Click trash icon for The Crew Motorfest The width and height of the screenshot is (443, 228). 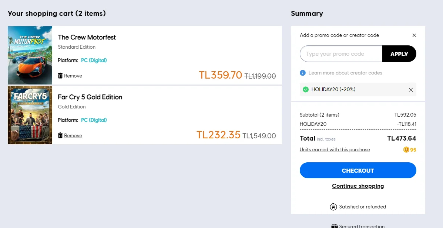(x=60, y=75)
